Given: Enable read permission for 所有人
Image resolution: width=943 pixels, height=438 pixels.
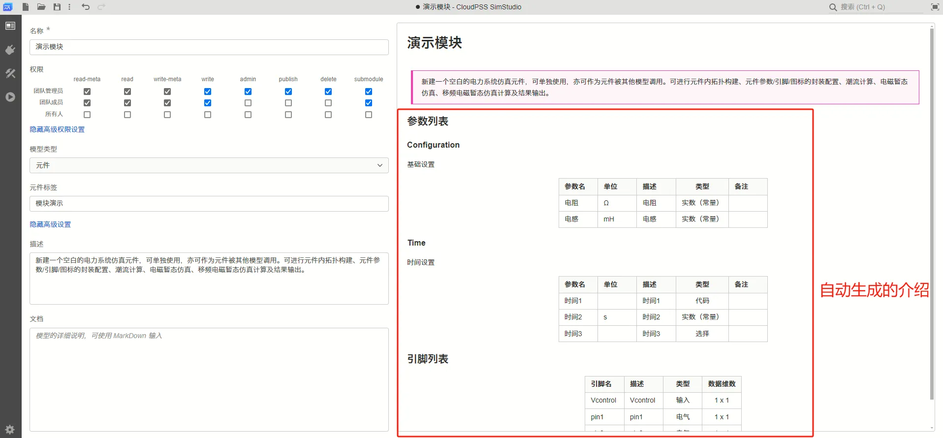Looking at the screenshot, I should pos(127,115).
